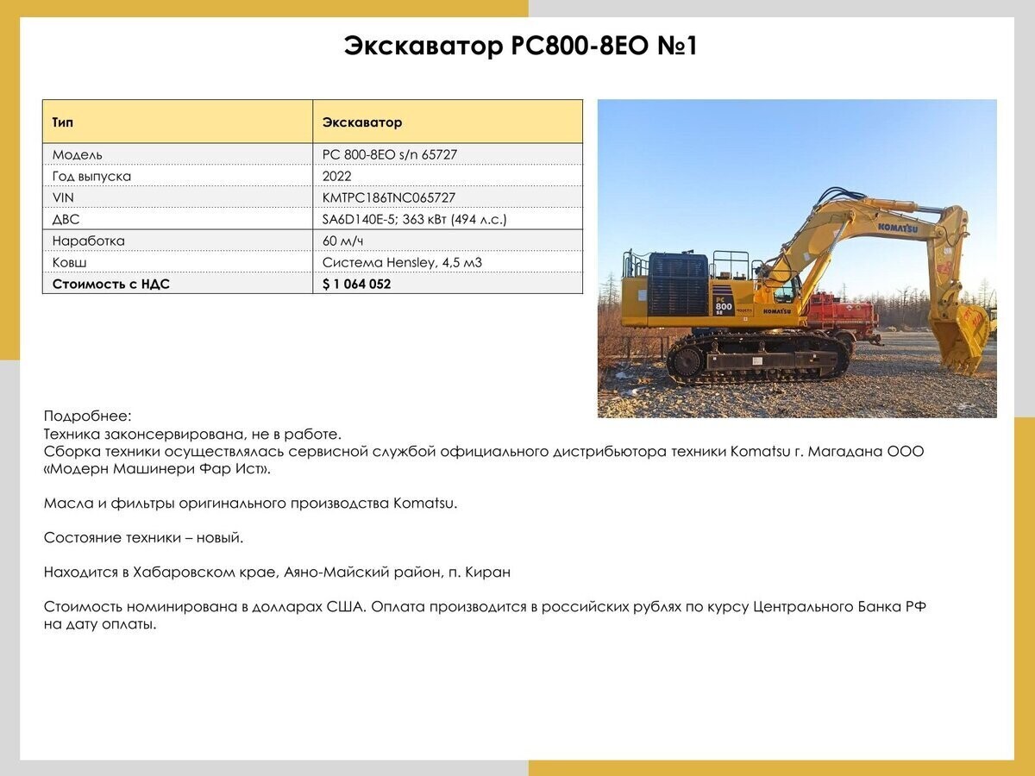Click the 'Модель' row label

click(x=78, y=154)
